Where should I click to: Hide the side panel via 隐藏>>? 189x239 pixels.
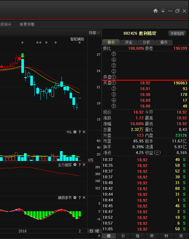(94, 33)
